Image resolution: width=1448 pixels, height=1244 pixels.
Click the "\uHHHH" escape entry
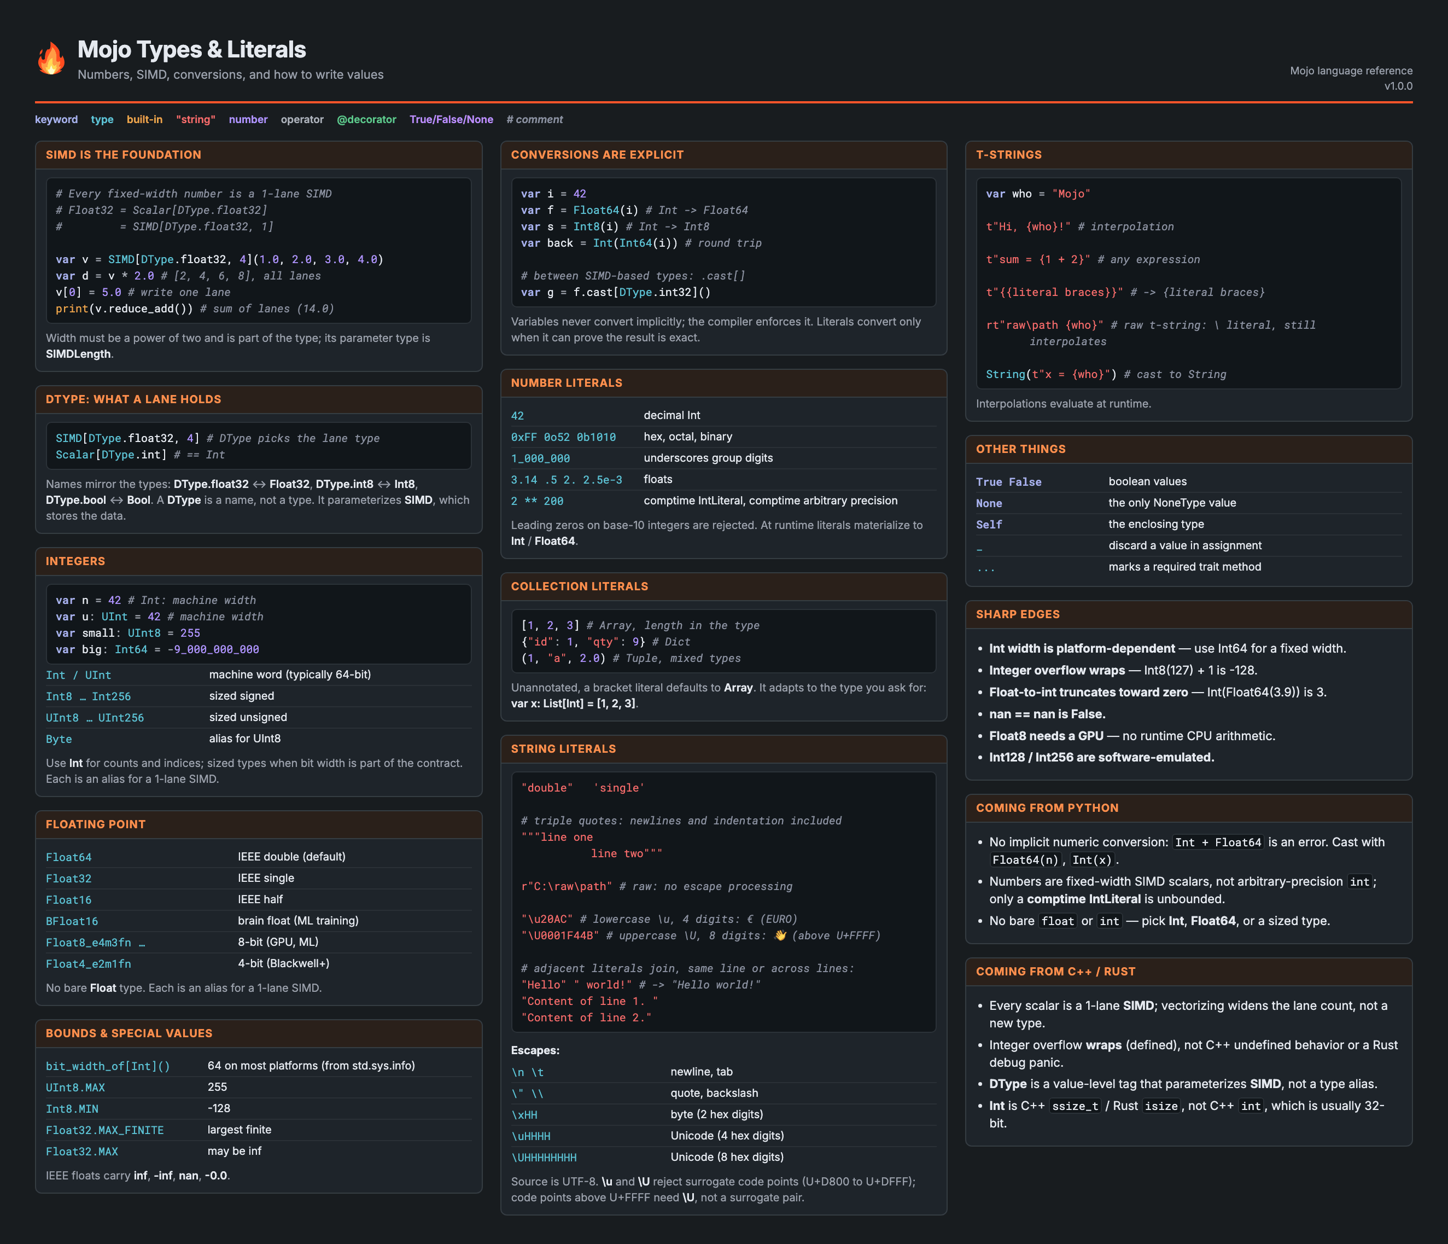[x=531, y=1136]
